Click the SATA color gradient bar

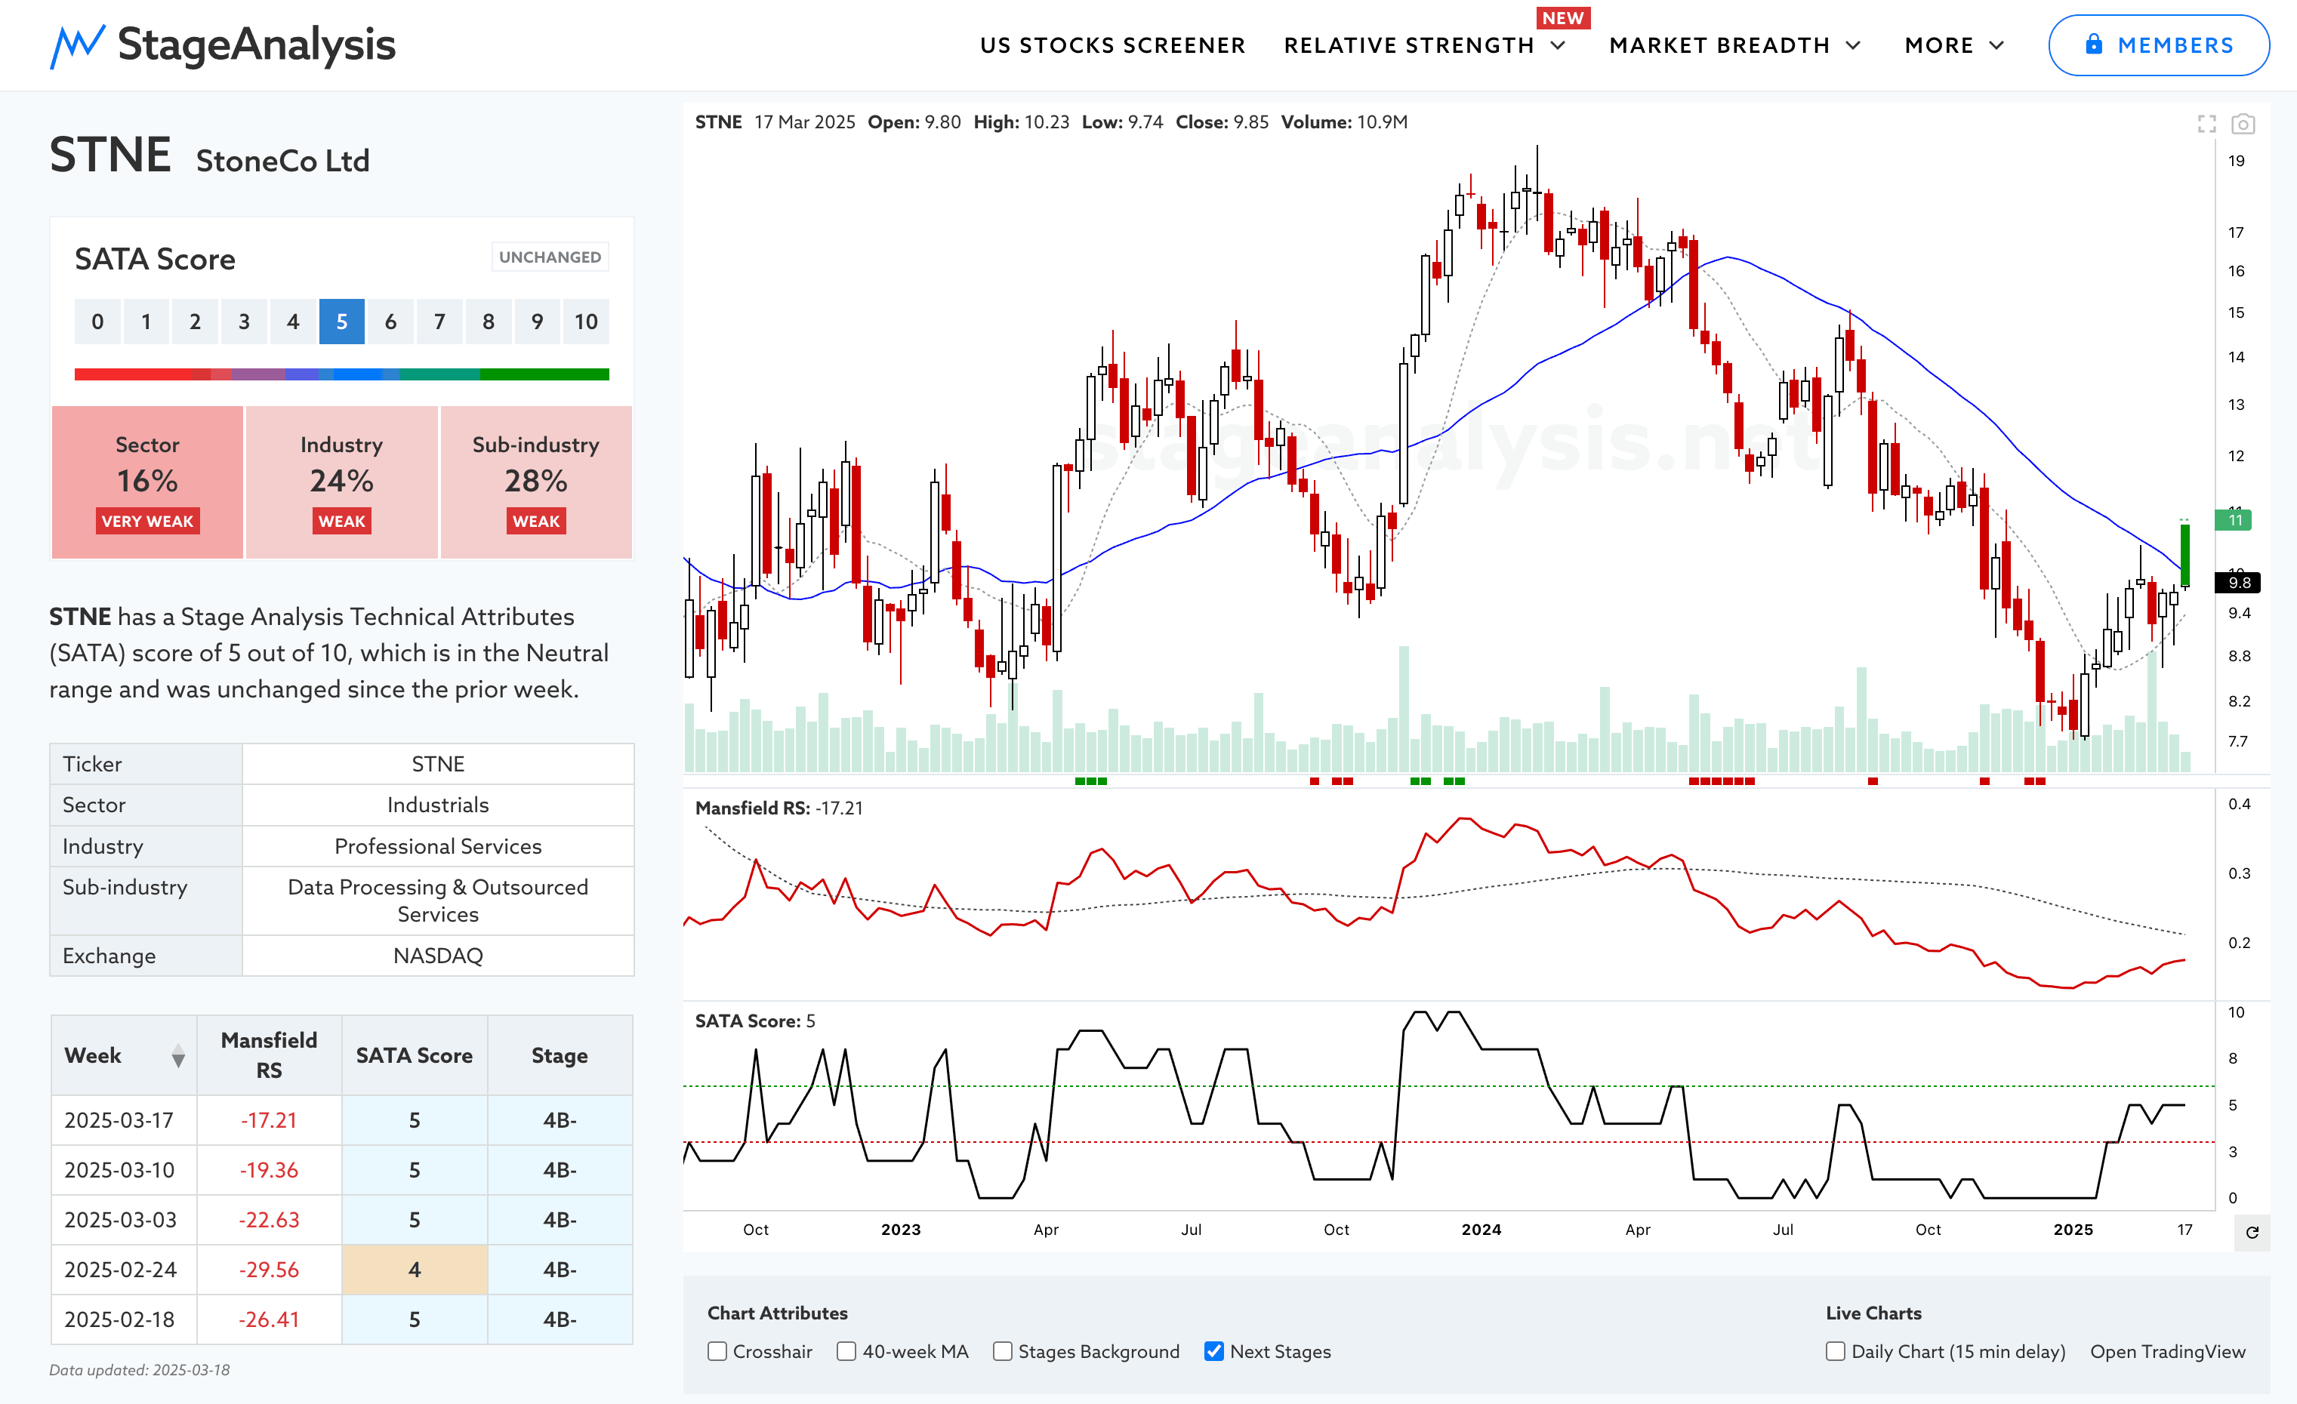tap(341, 374)
